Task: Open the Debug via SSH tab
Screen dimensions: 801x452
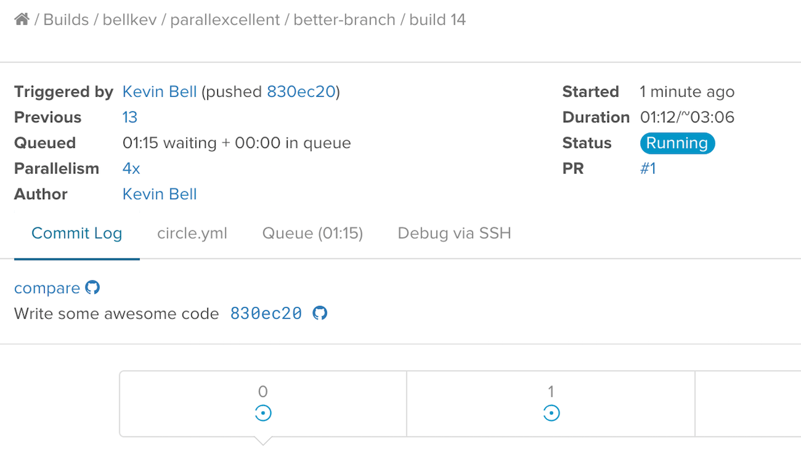Action: pyautogui.click(x=455, y=233)
